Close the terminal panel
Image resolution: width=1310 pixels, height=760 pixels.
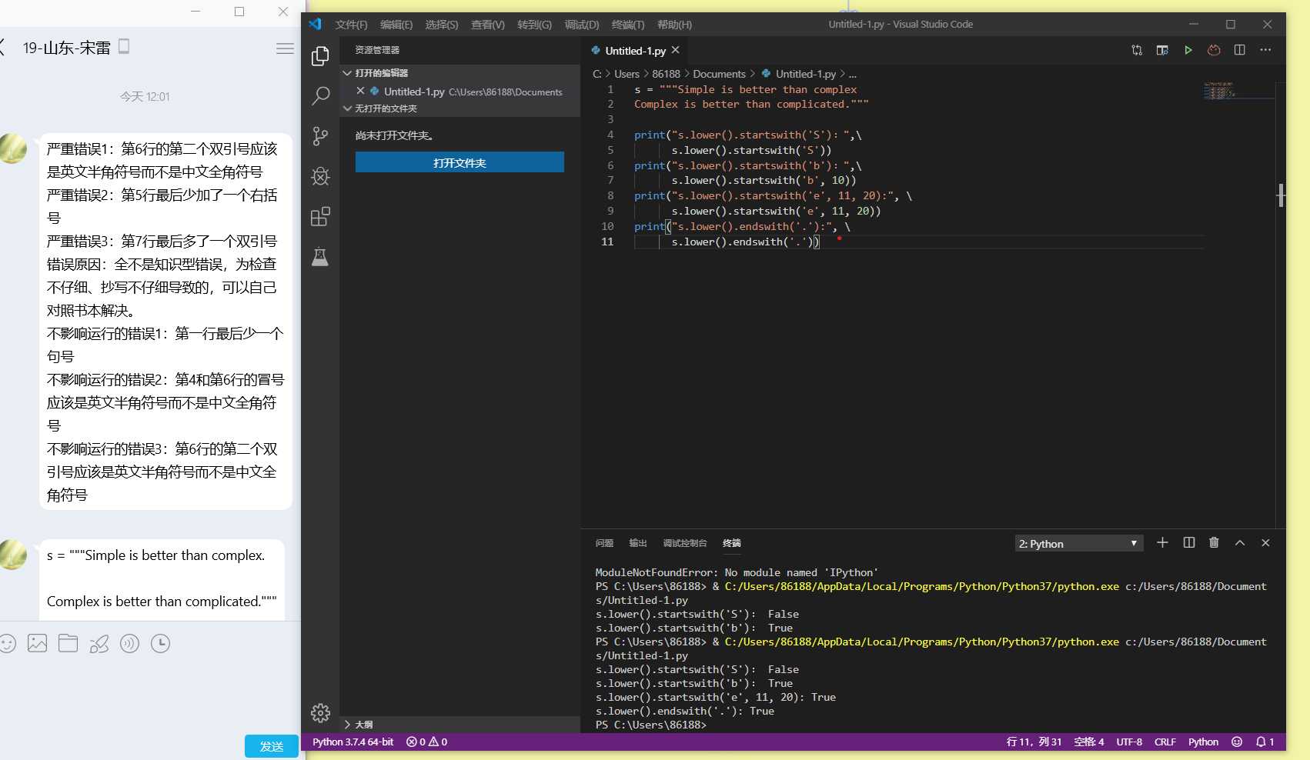coord(1265,542)
